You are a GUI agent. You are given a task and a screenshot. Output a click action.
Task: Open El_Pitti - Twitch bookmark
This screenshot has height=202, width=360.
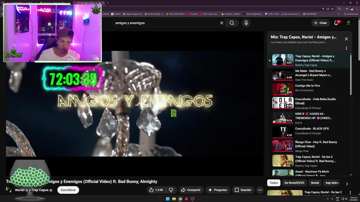point(272,14)
